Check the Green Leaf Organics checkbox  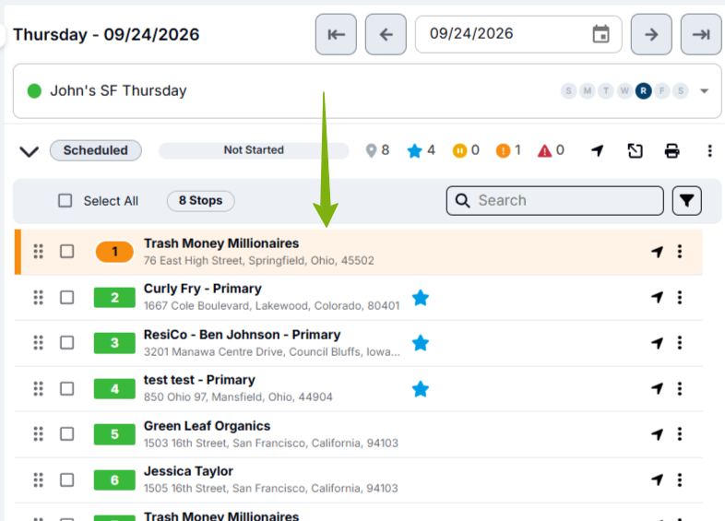coord(67,433)
